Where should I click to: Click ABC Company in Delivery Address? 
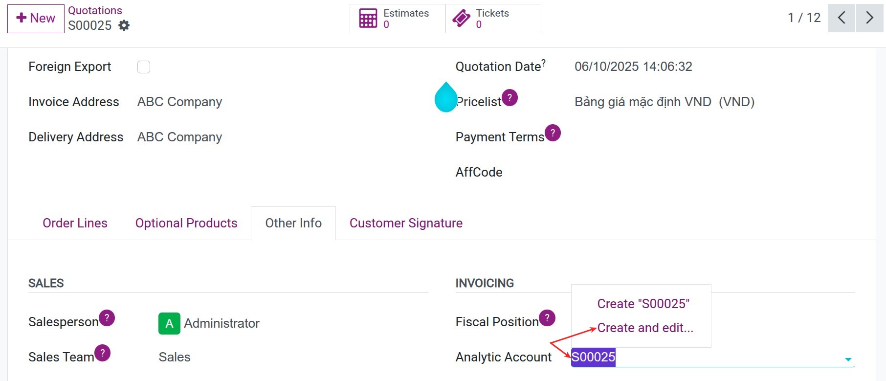pyautogui.click(x=179, y=137)
